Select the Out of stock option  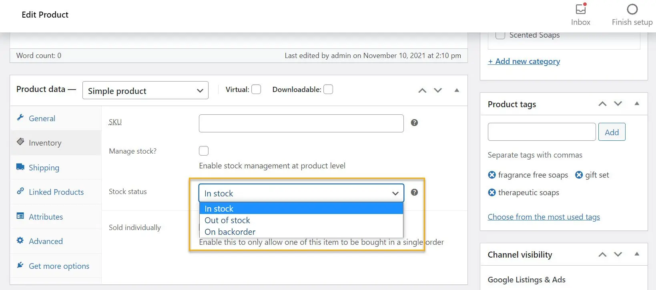point(301,220)
